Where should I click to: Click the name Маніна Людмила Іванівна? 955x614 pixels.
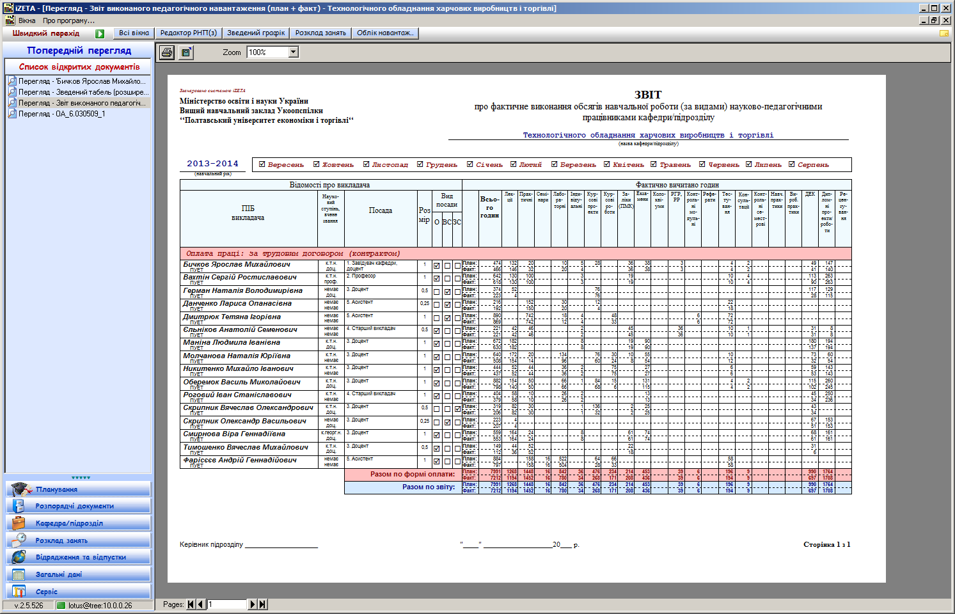pos(232,342)
